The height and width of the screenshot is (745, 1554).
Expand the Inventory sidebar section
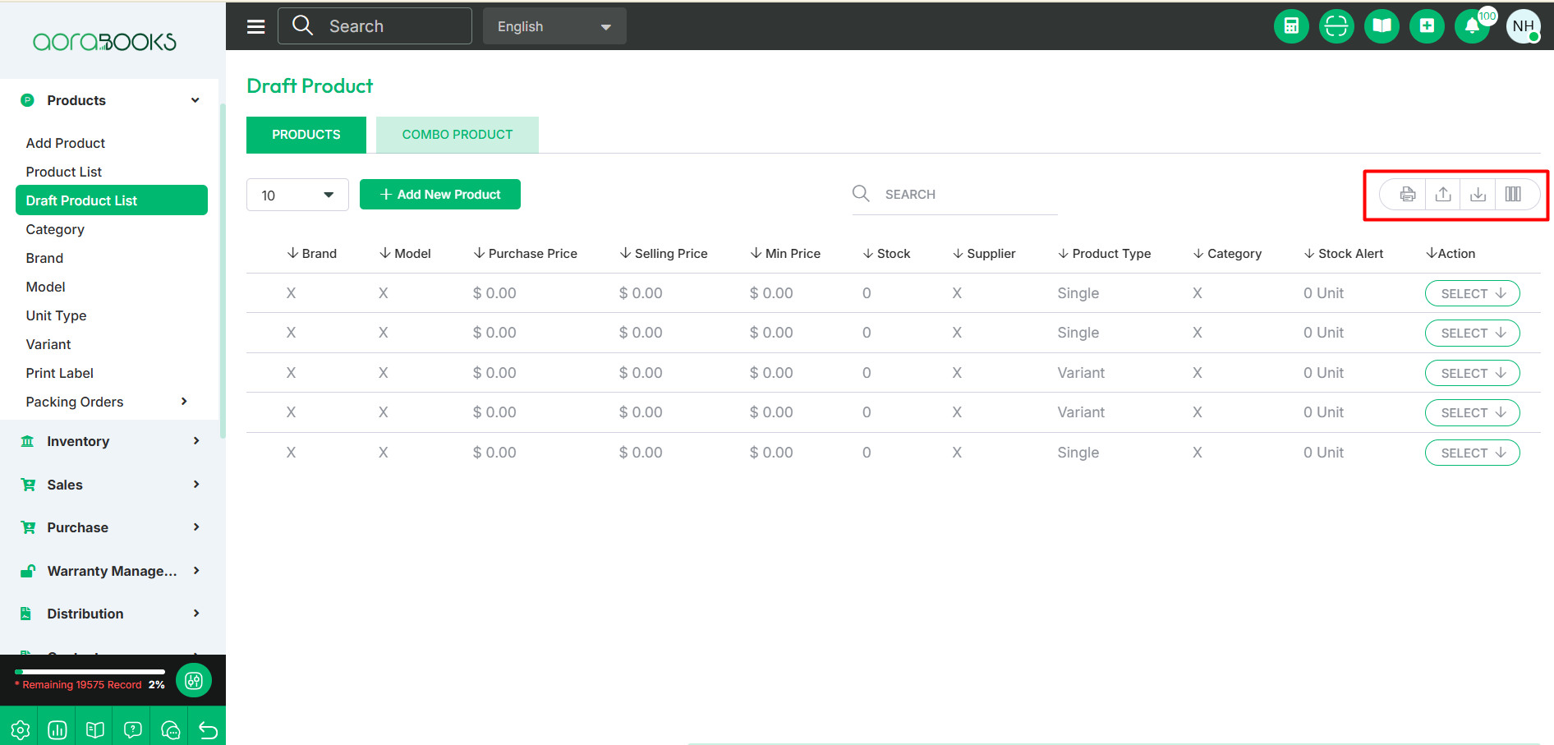pos(195,441)
